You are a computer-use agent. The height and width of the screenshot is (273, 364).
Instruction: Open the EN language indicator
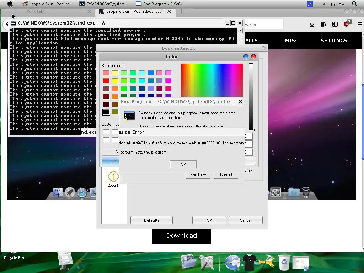(310, 4)
